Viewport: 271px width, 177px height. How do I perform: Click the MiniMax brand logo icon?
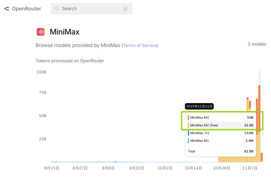[41, 32]
